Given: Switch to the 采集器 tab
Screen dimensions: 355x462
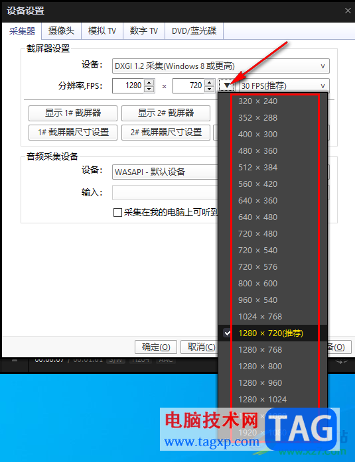Looking at the screenshot, I should pyautogui.click(x=22, y=31).
